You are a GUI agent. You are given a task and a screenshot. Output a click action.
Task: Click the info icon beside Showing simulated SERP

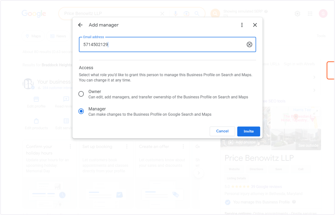pos(266,11)
